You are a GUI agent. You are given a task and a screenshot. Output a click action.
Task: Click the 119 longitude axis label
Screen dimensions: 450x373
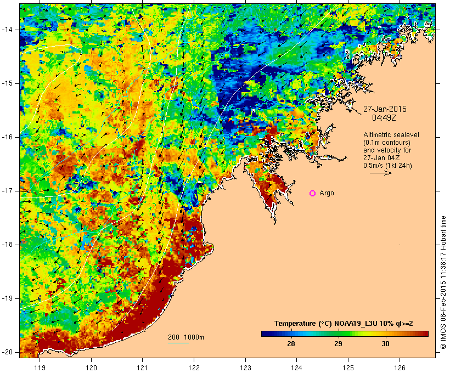(40, 368)
